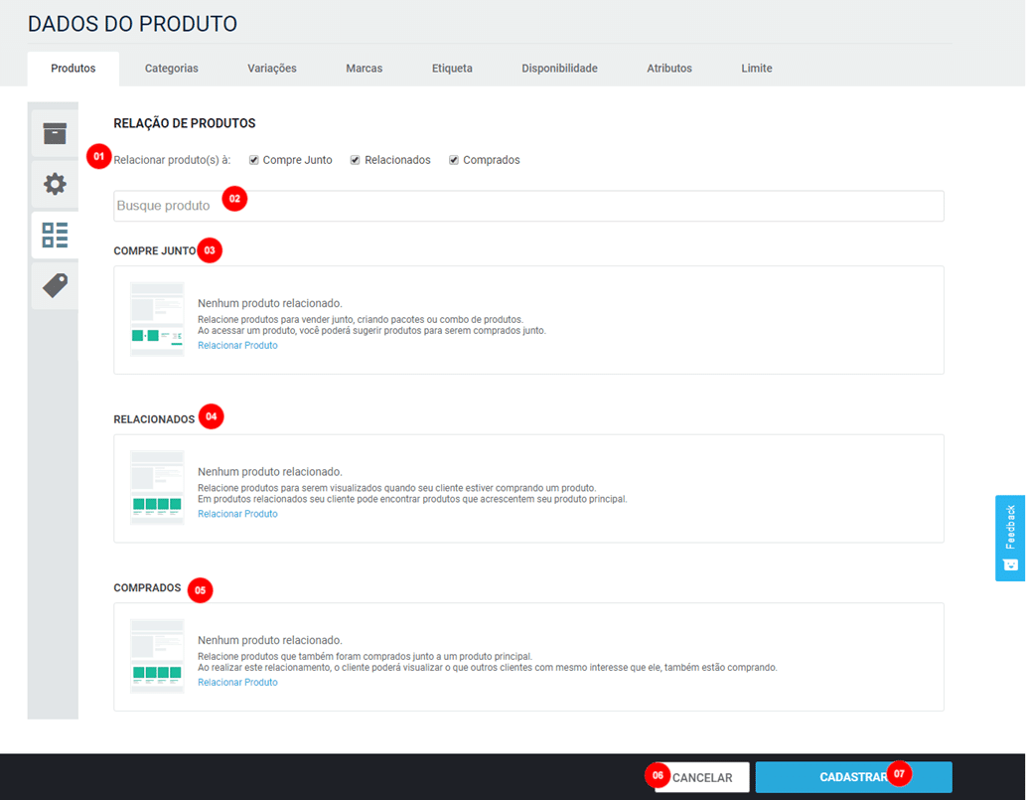Click the 'DADOS DO PRODUTO' page title
This screenshot has height=800, width=1026.
point(132,24)
